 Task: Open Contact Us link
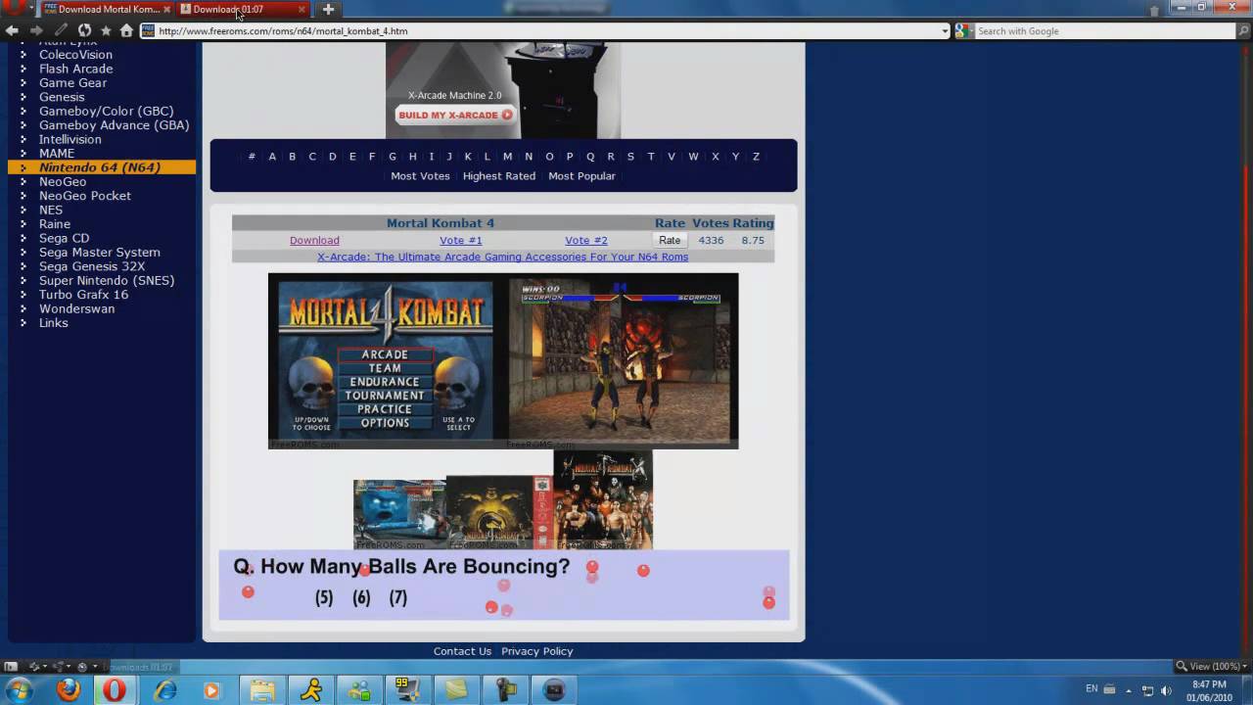[x=462, y=651]
